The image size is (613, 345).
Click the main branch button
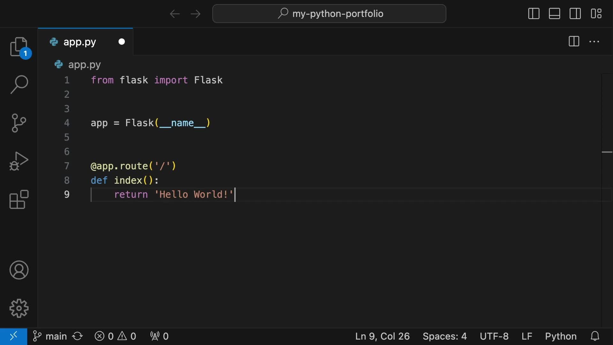(x=50, y=336)
